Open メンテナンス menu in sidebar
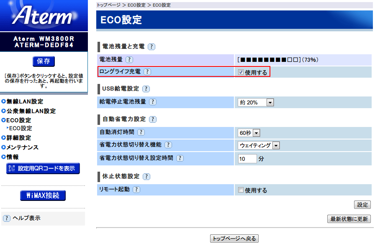The image size is (375, 246). [x=22, y=147]
